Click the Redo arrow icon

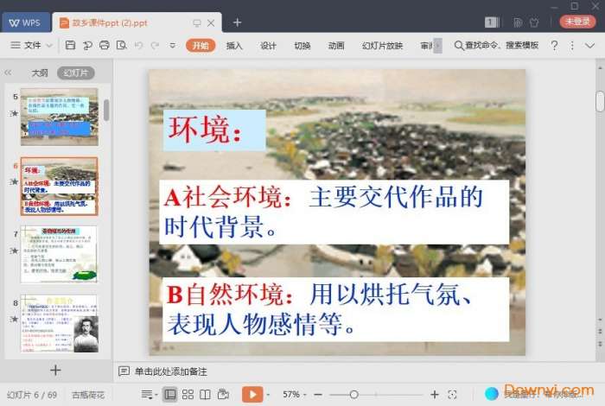pyautogui.click(x=155, y=46)
